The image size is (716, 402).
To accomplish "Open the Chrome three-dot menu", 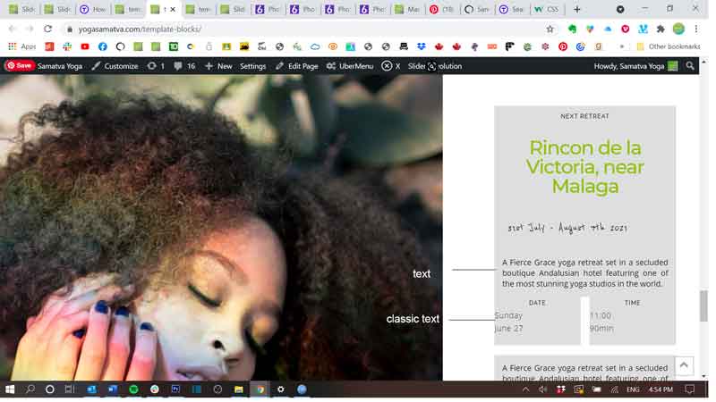I will [x=696, y=29].
